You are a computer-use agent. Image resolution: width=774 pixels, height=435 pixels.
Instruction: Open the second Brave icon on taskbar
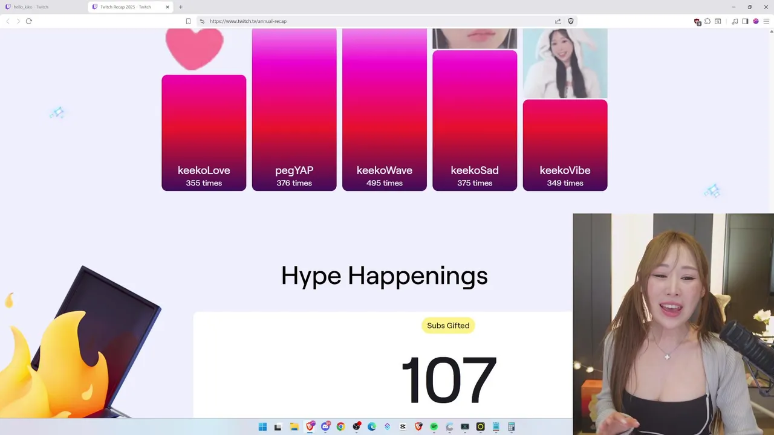[x=418, y=427]
